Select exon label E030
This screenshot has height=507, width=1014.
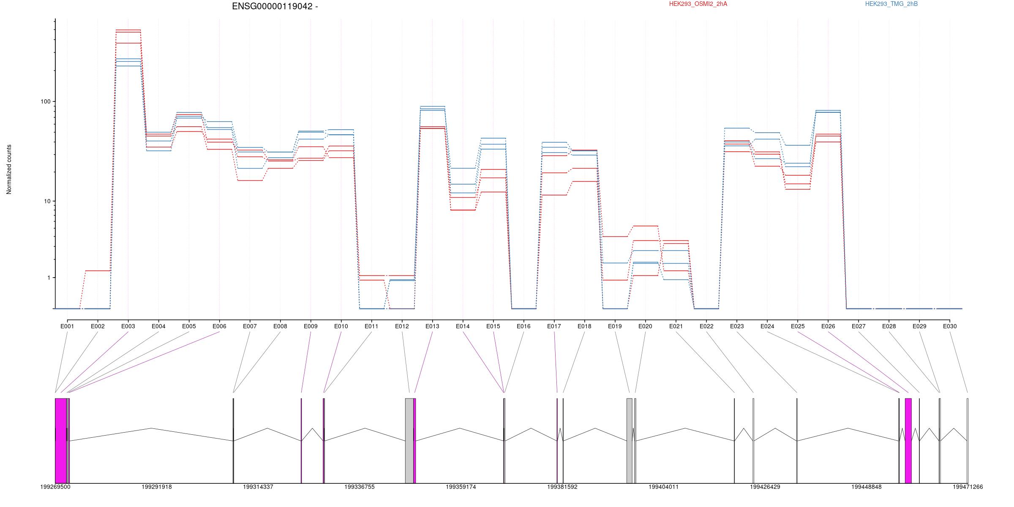(950, 326)
